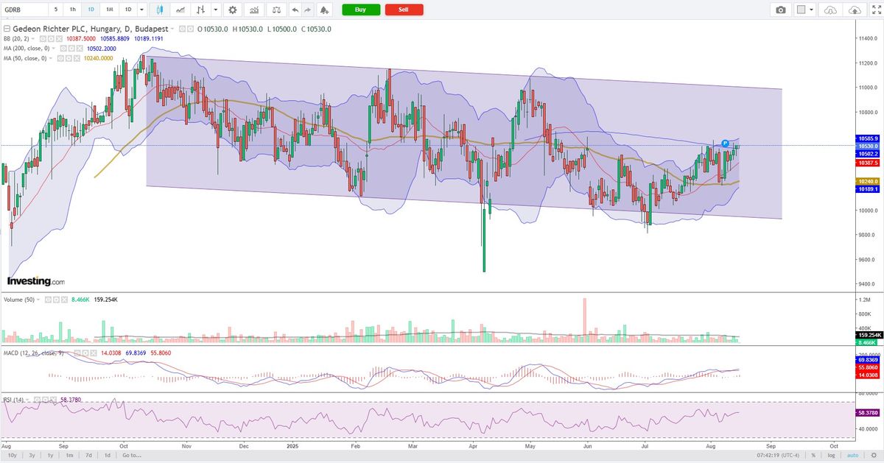Take a chart snapshot with camera
This screenshot has width=884, height=463.
pos(781,10)
